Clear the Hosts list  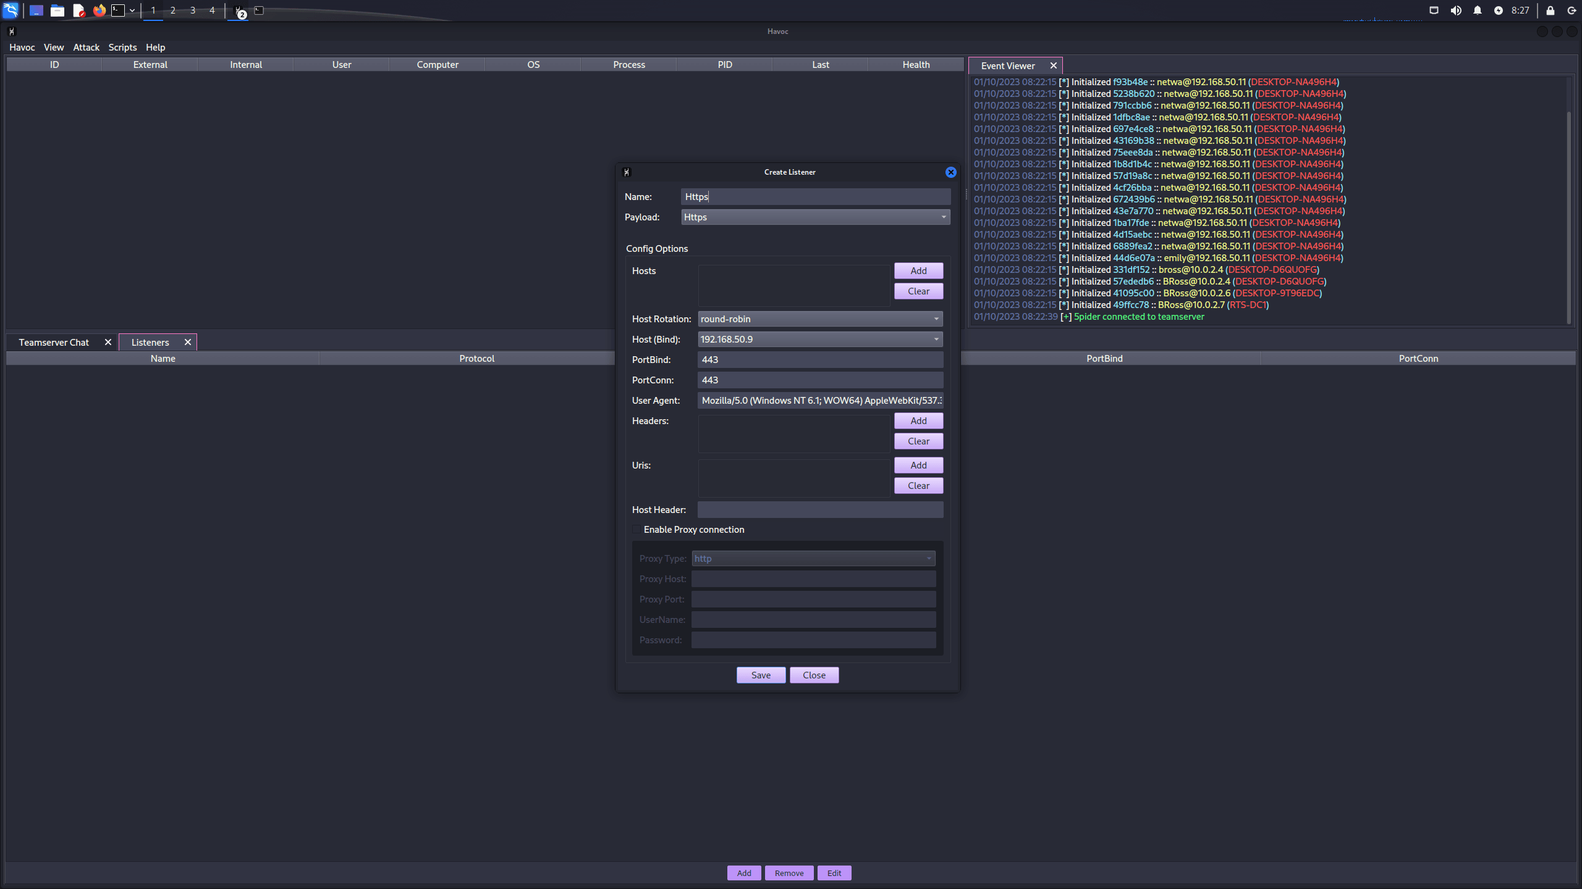(x=918, y=291)
